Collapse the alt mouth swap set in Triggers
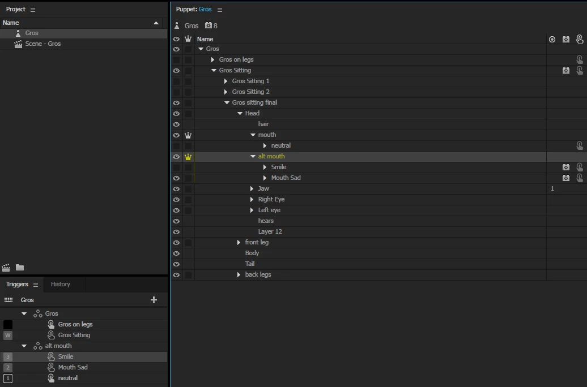The image size is (587, 387). point(24,346)
